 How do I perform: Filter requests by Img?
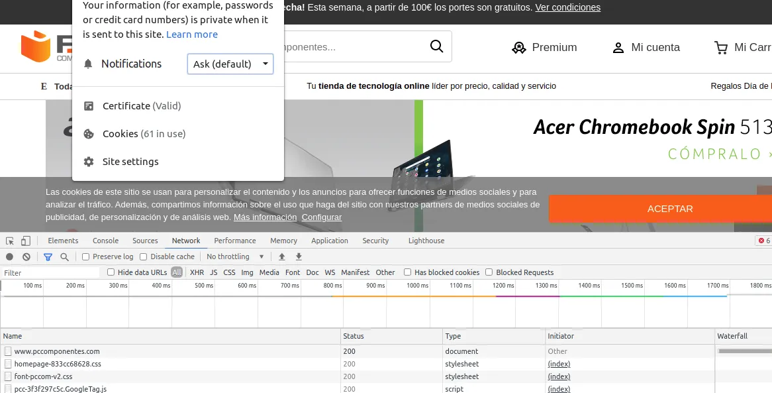pyautogui.click(x=247, y=272)
